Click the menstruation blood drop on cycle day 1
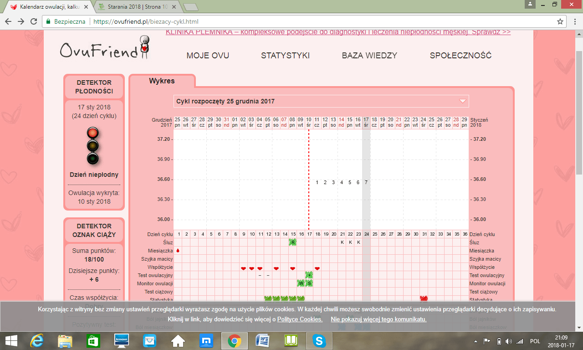Viewport: 583px width, 350px height. pos(178,250)
